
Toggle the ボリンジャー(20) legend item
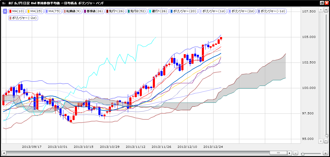184,11
